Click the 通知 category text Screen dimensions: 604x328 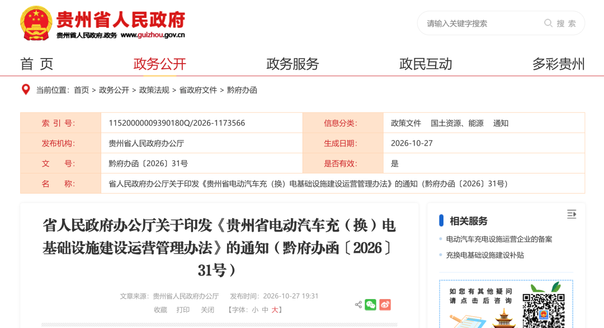pos(501,123)
